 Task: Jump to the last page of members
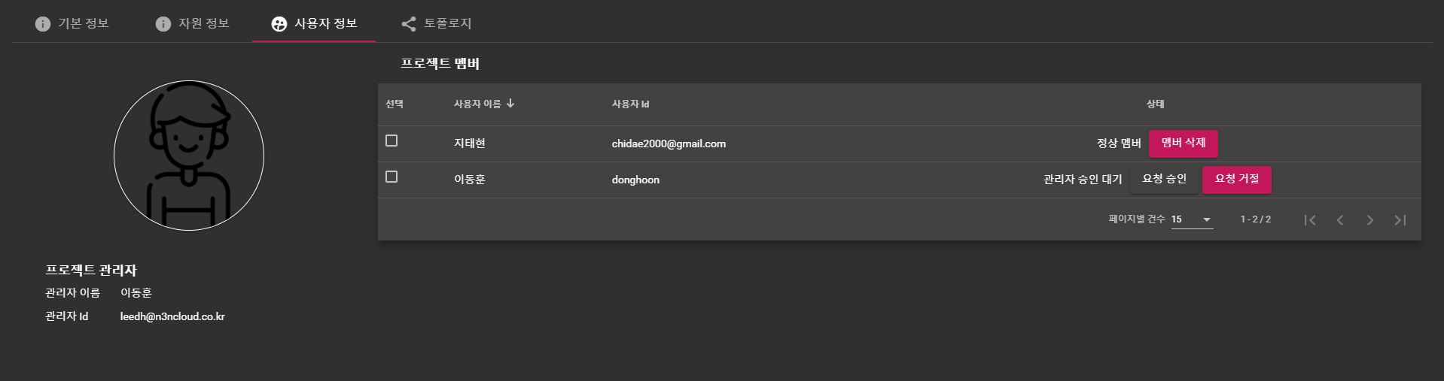1400,220
